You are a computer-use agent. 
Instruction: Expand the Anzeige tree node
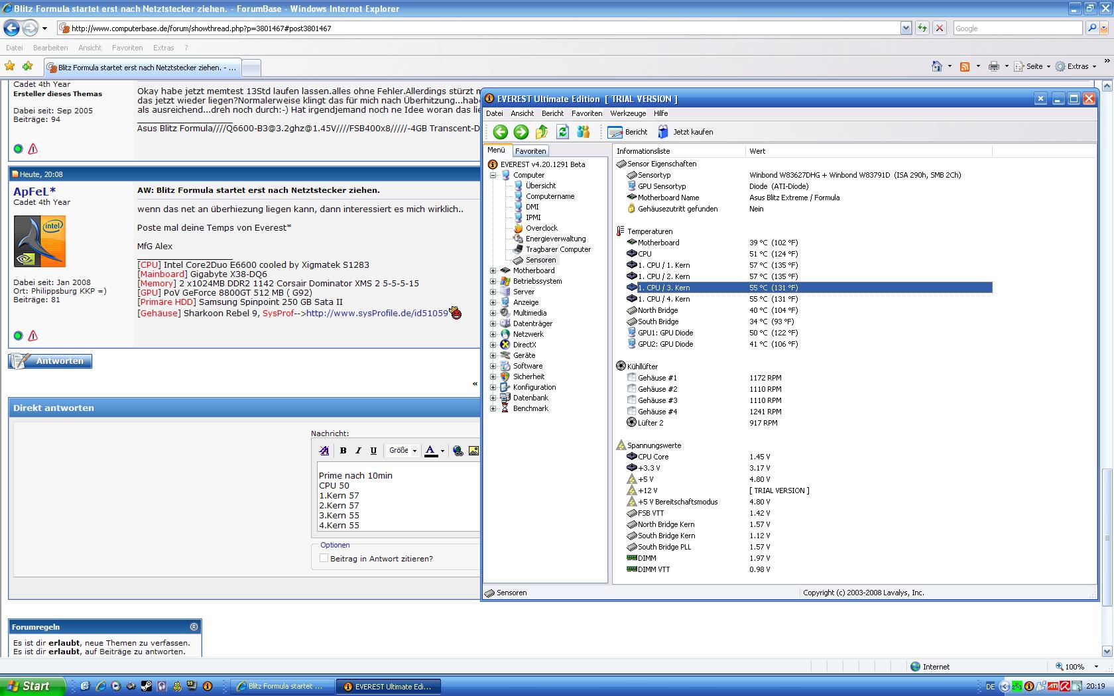493,302
